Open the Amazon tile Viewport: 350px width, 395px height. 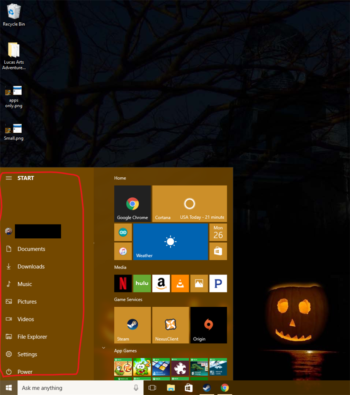pyautogui.click(x=161, y=284)
